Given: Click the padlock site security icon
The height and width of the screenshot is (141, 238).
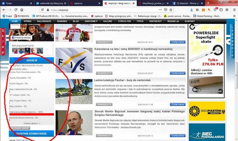Looking at the screenshot, I should click(x=48, y=10).
